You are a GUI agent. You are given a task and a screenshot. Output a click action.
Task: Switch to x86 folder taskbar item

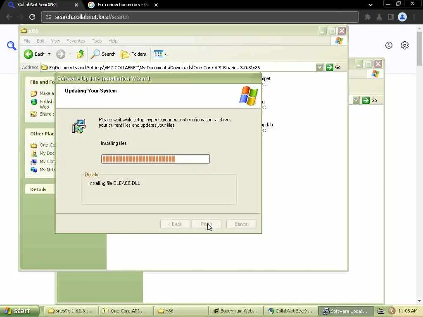[181, 311]
